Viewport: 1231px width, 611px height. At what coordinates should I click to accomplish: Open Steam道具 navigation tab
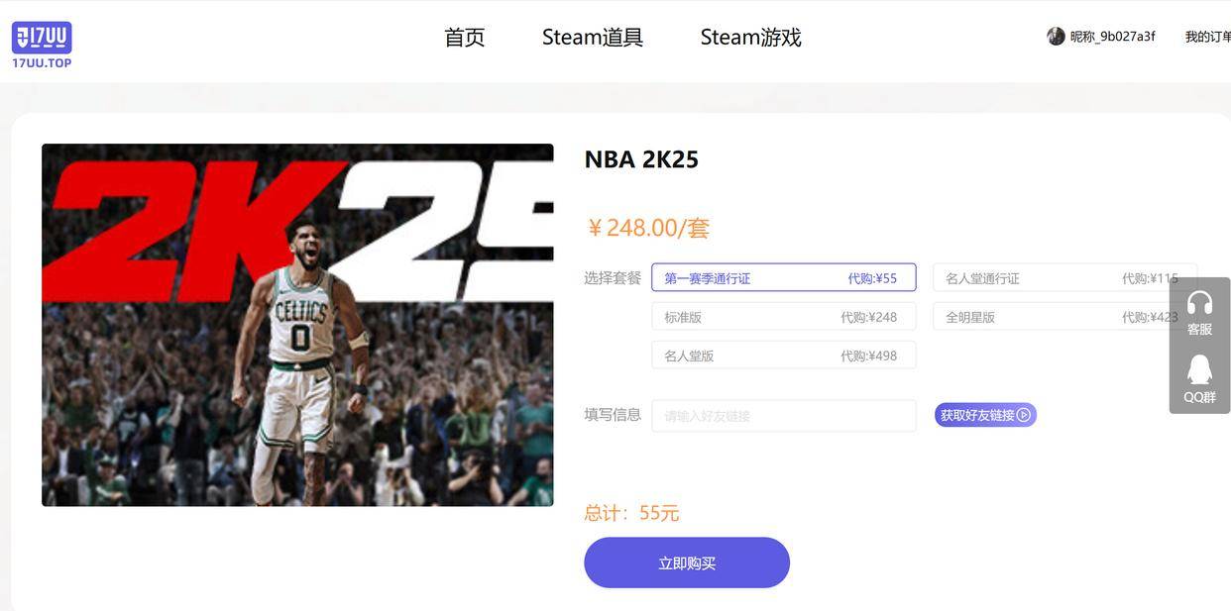click(593, 38)
